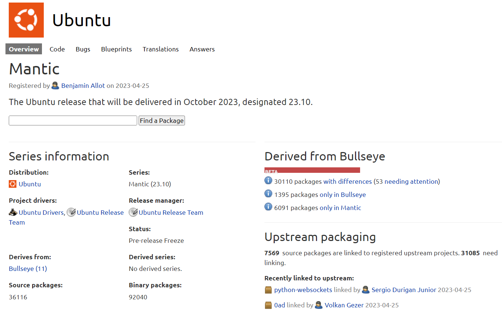The height and width of the screenshot is (311, 502).
Task: Open the Bugs tab
Action: pyautogui.click(x=83, y=49)
